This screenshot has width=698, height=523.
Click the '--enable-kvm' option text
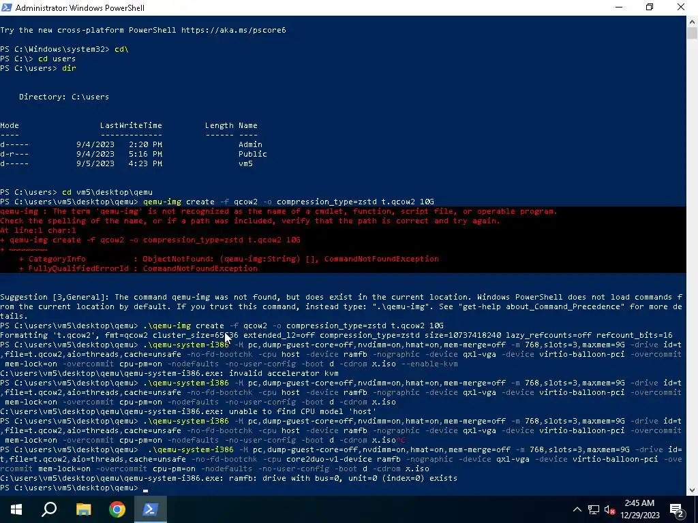[429, 364]
